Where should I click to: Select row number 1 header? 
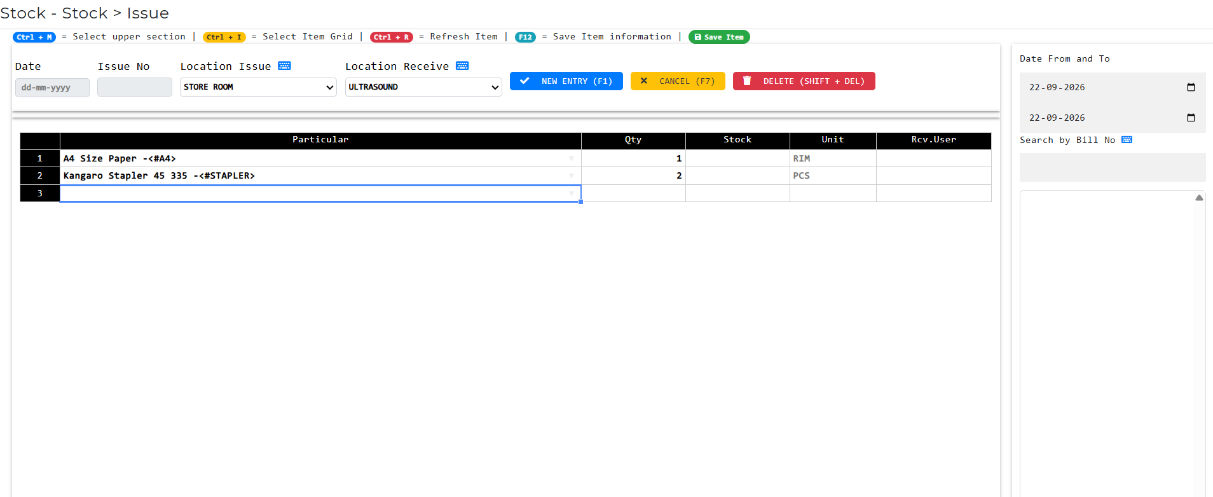tap(40, 159)
